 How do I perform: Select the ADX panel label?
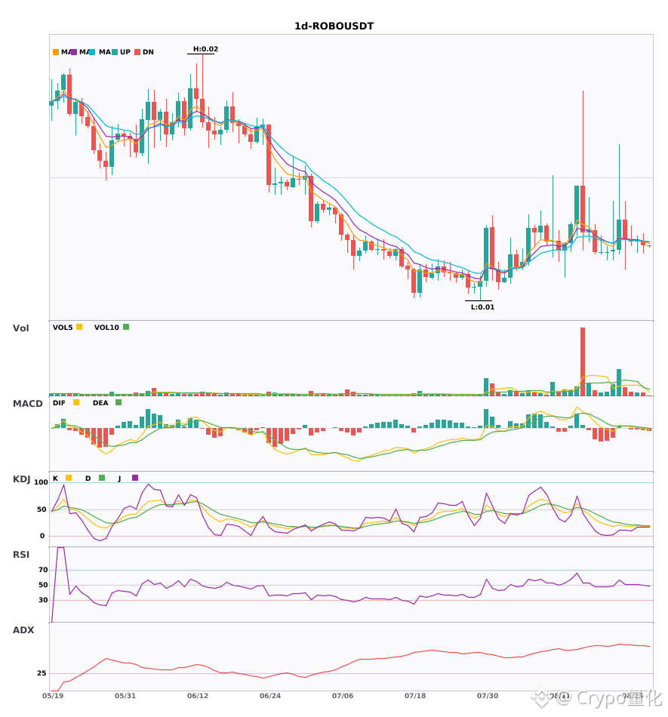click(x=23, y=630)
